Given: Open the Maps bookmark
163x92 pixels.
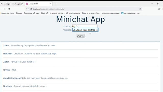Looking at the screenshot, I should [x=36, y=13].
